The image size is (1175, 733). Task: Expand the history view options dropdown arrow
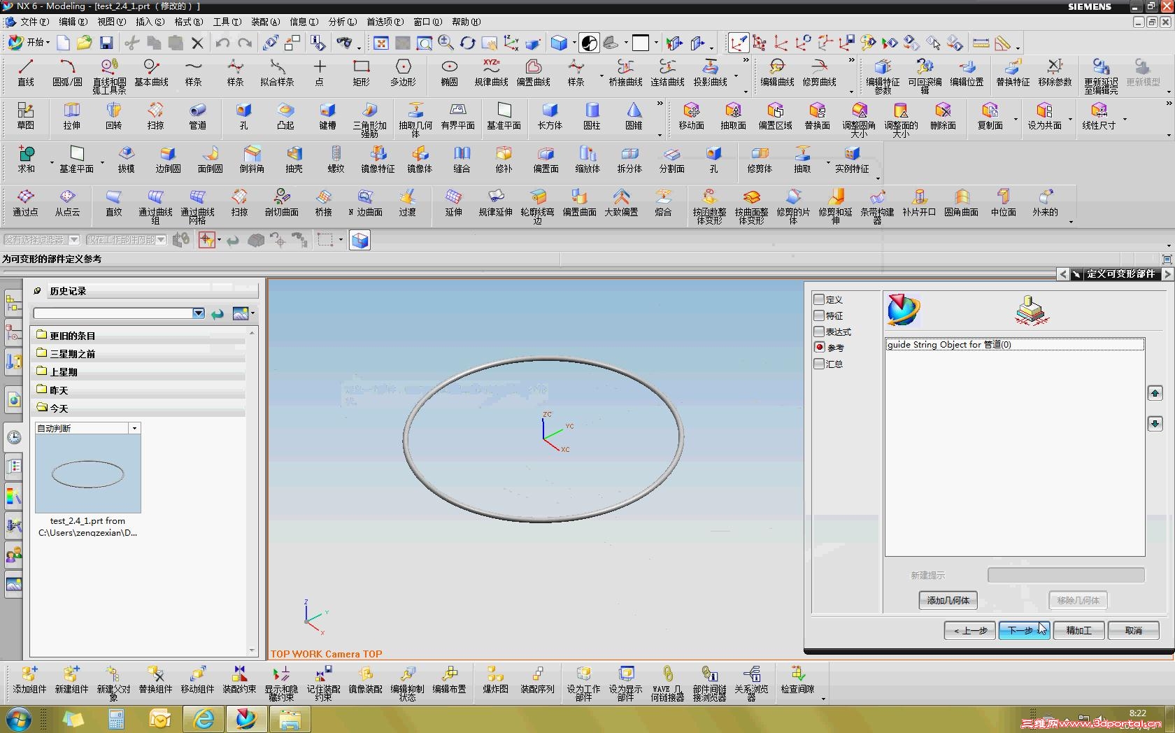point(252,313)
